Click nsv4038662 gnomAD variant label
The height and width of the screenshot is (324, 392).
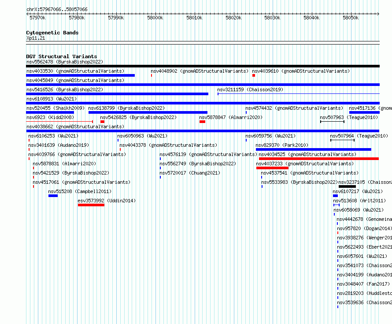(75, 127)
